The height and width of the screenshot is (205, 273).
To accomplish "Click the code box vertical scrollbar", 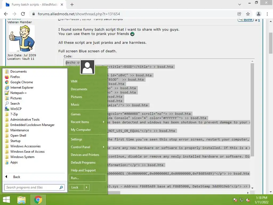I will pos(252,110).
